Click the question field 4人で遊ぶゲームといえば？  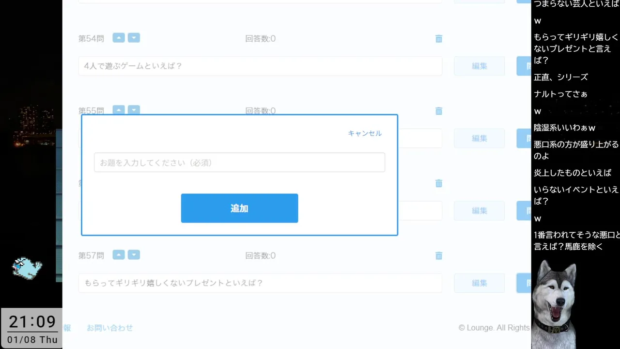[x=260, y=66]
